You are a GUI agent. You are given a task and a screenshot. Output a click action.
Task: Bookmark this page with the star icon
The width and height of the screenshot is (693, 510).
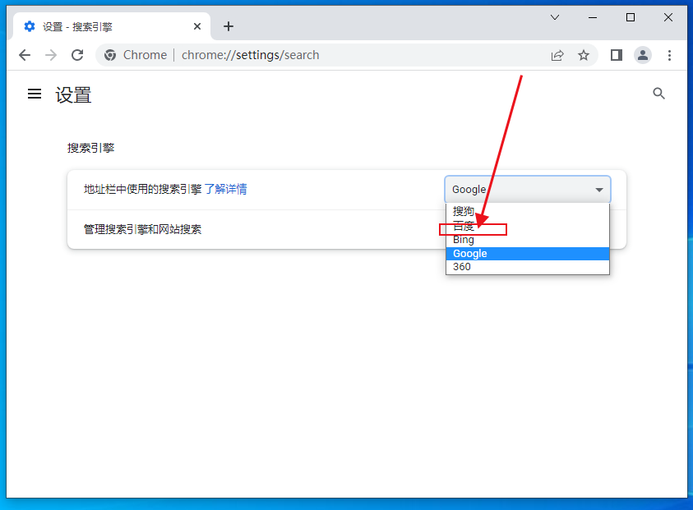point(584,55)
